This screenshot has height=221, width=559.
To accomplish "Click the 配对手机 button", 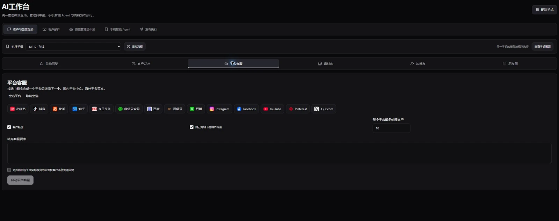I will click(544, 10).
